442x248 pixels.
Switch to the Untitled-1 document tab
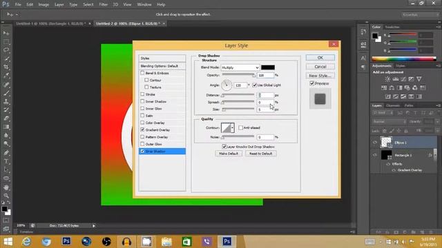pyautogui.click(x=50, y=23)
